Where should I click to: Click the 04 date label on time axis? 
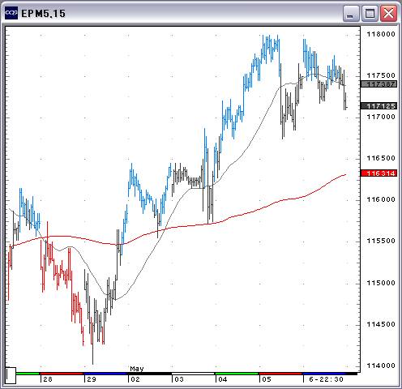tap(223, 379)
